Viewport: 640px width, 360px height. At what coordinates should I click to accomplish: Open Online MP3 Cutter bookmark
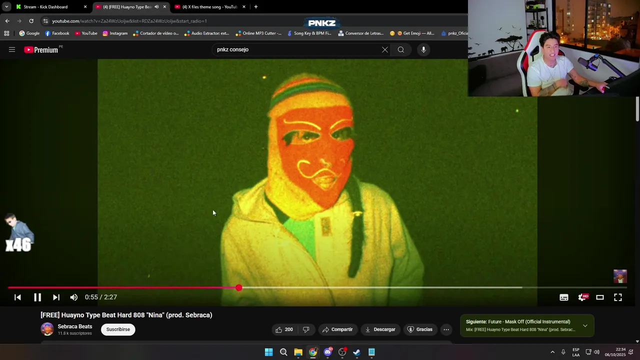click(258, 33)
